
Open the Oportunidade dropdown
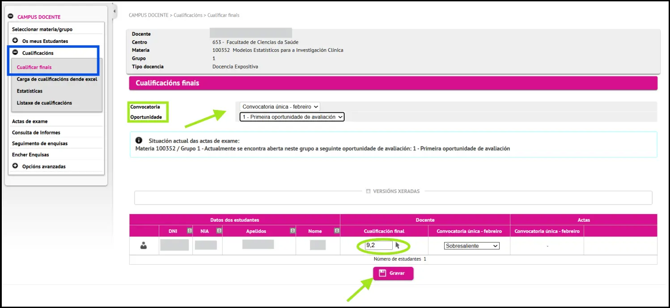point(292,117)
